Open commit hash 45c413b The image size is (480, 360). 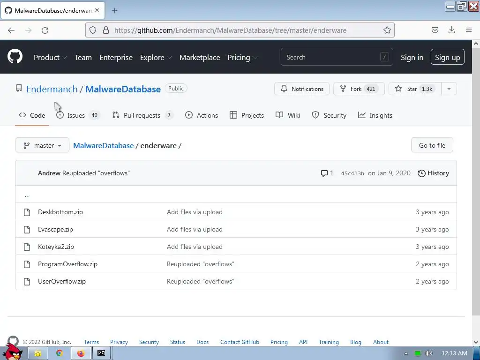tap(352, 173)
